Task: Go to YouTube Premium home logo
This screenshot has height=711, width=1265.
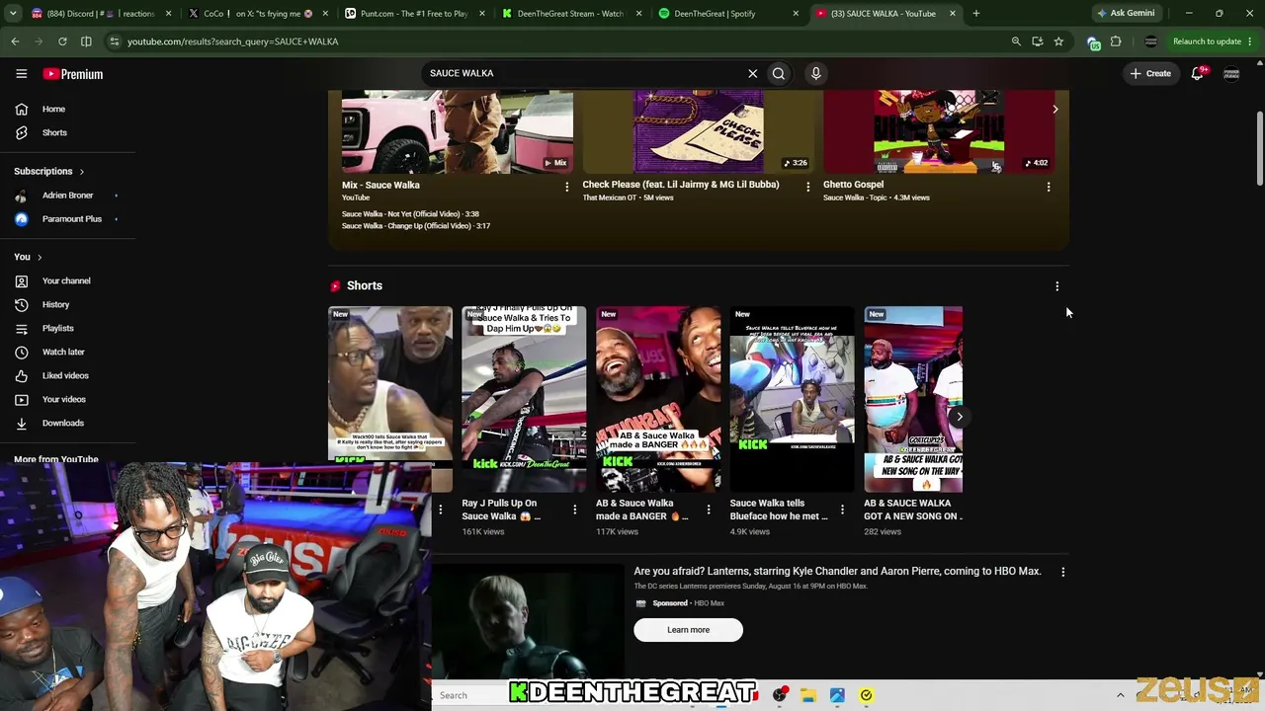Action: (x=73, y=74)
